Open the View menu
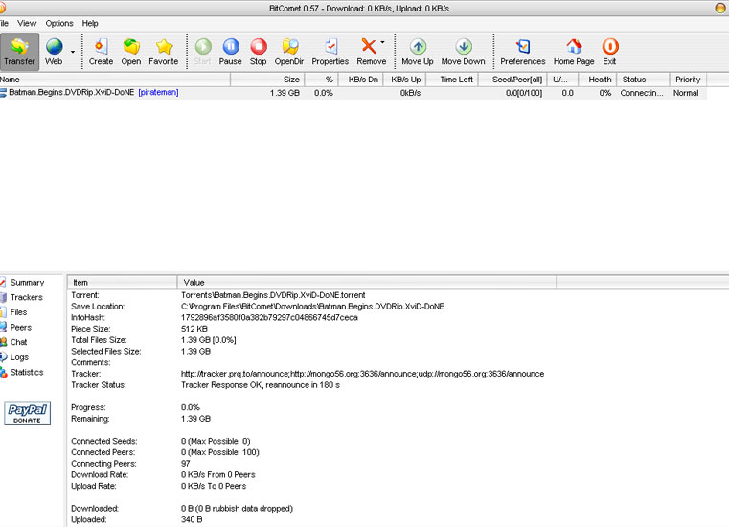Viewport: 729px width, 527px height. 27,23
